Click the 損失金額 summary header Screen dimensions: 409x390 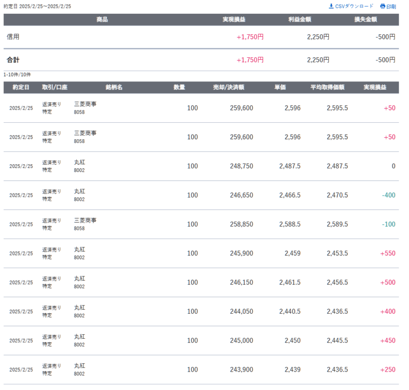point(366,19)
